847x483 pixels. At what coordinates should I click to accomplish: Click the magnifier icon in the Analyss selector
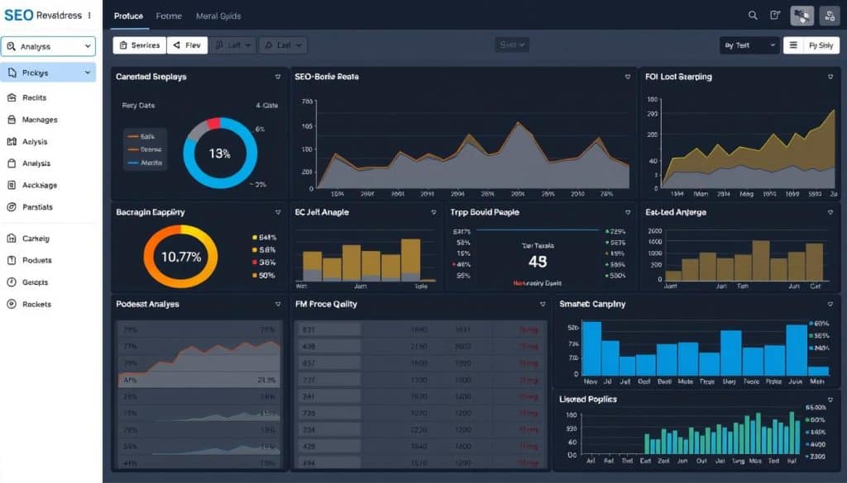11,46
